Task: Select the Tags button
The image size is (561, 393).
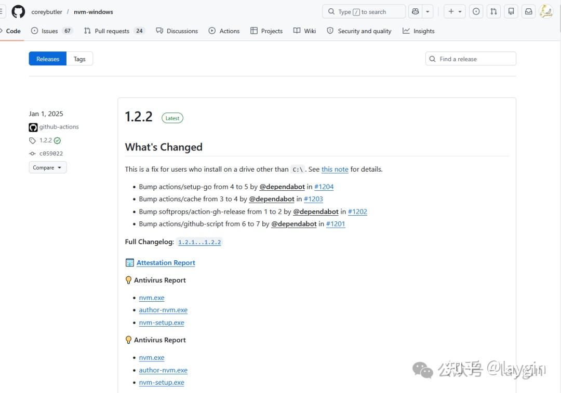Action: click(x=79, y=59)
